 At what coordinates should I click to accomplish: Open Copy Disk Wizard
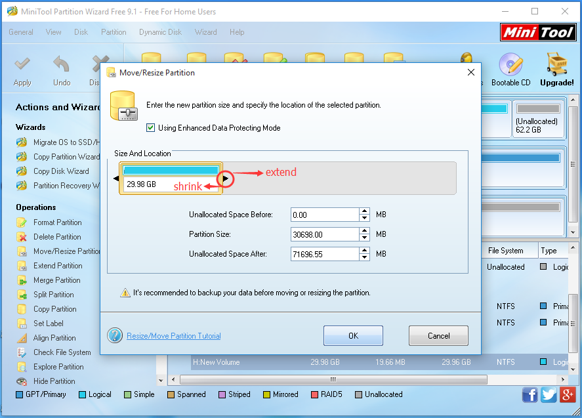click(x=52, y=171)
